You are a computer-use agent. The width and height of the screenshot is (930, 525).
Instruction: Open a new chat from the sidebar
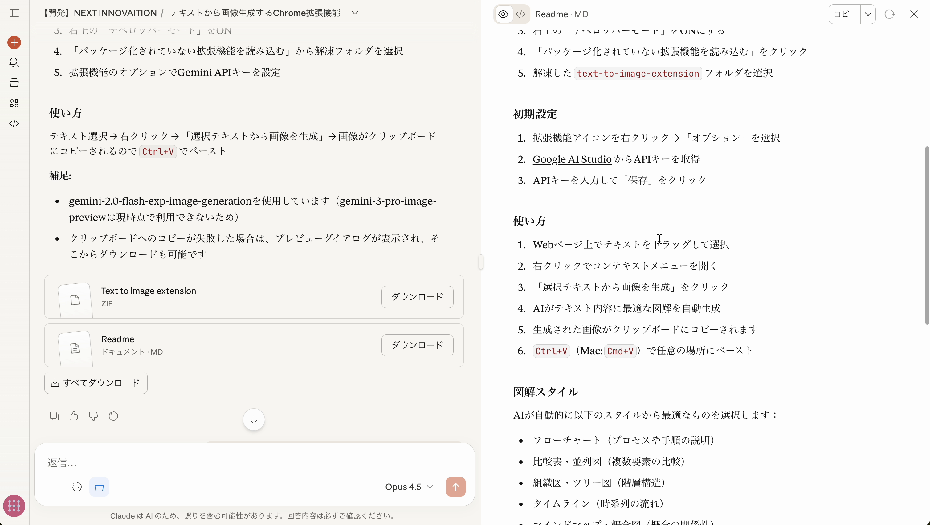(x=14, y=42)
